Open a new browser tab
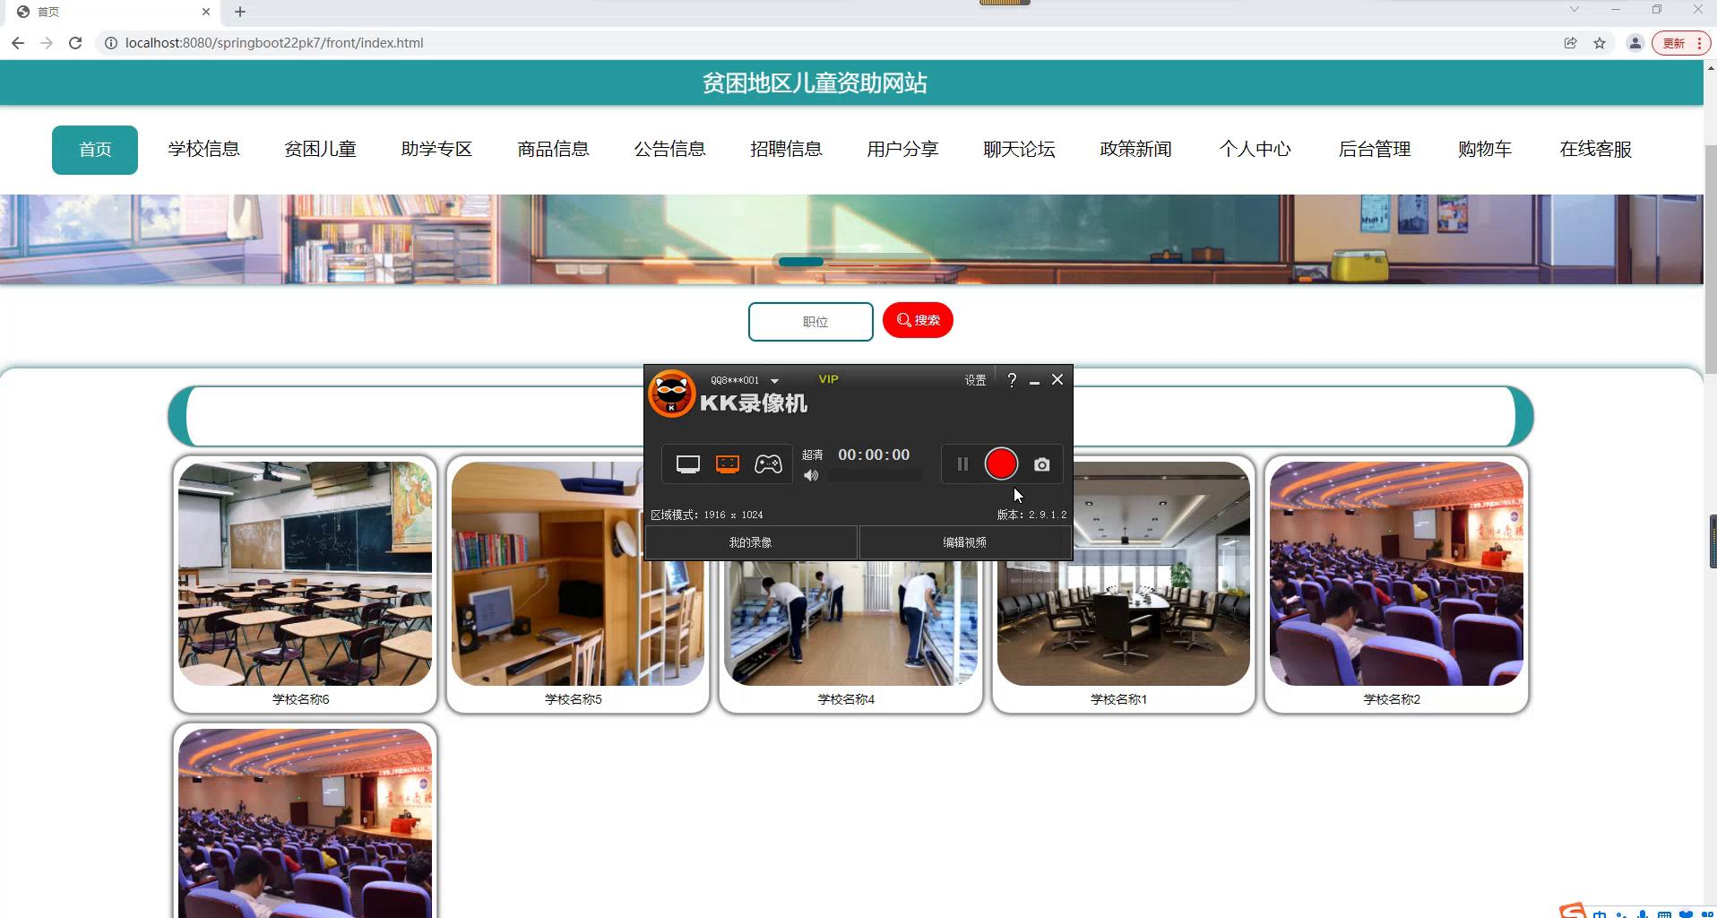This screenshot has height=918, width=1717. pyautogui.click(x=239, y=12)
